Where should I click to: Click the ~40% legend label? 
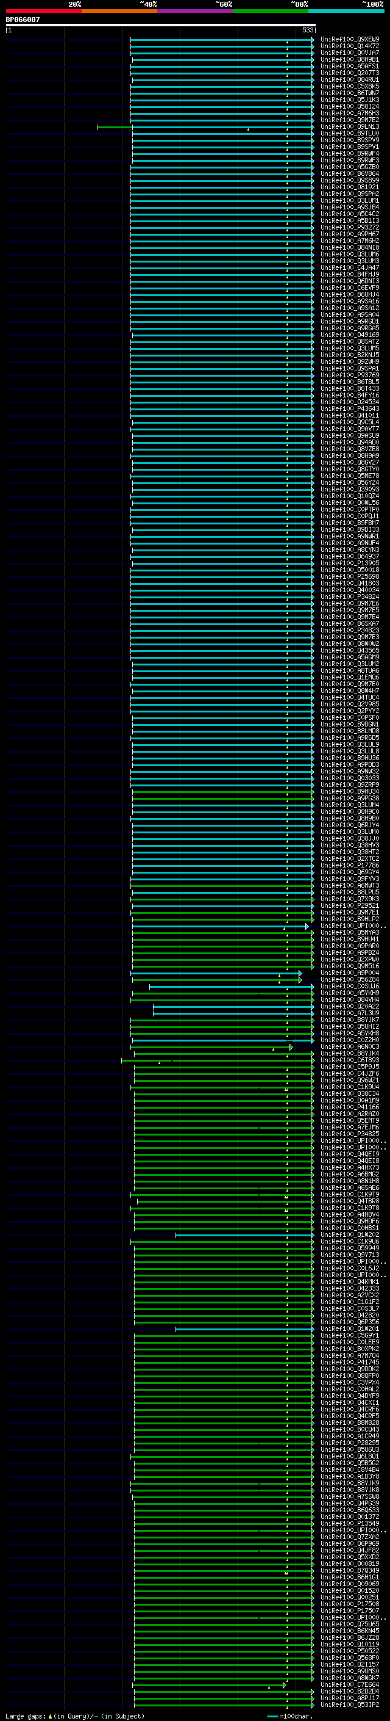click(148, 4)
